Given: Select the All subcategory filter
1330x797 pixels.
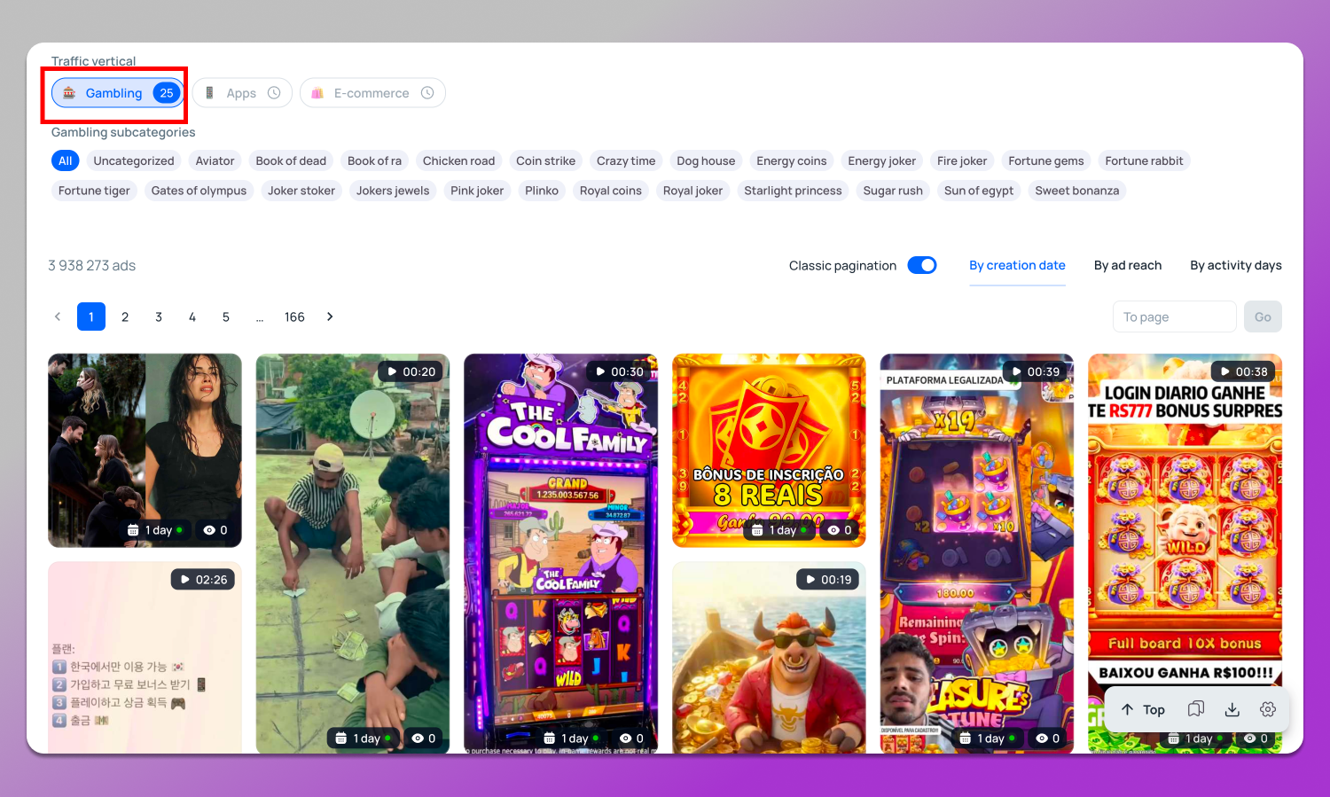Looking at the screenshot, I should click(66, 160).
